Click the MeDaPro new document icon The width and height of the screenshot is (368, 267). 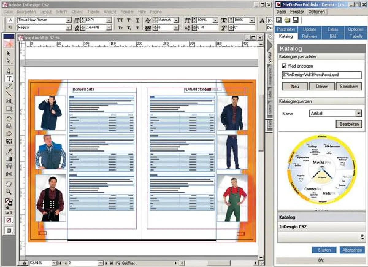[x=279, y=20]
